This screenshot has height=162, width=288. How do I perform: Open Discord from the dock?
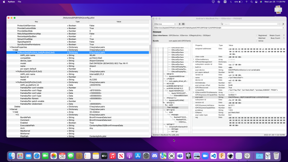[x=155, y=156]
